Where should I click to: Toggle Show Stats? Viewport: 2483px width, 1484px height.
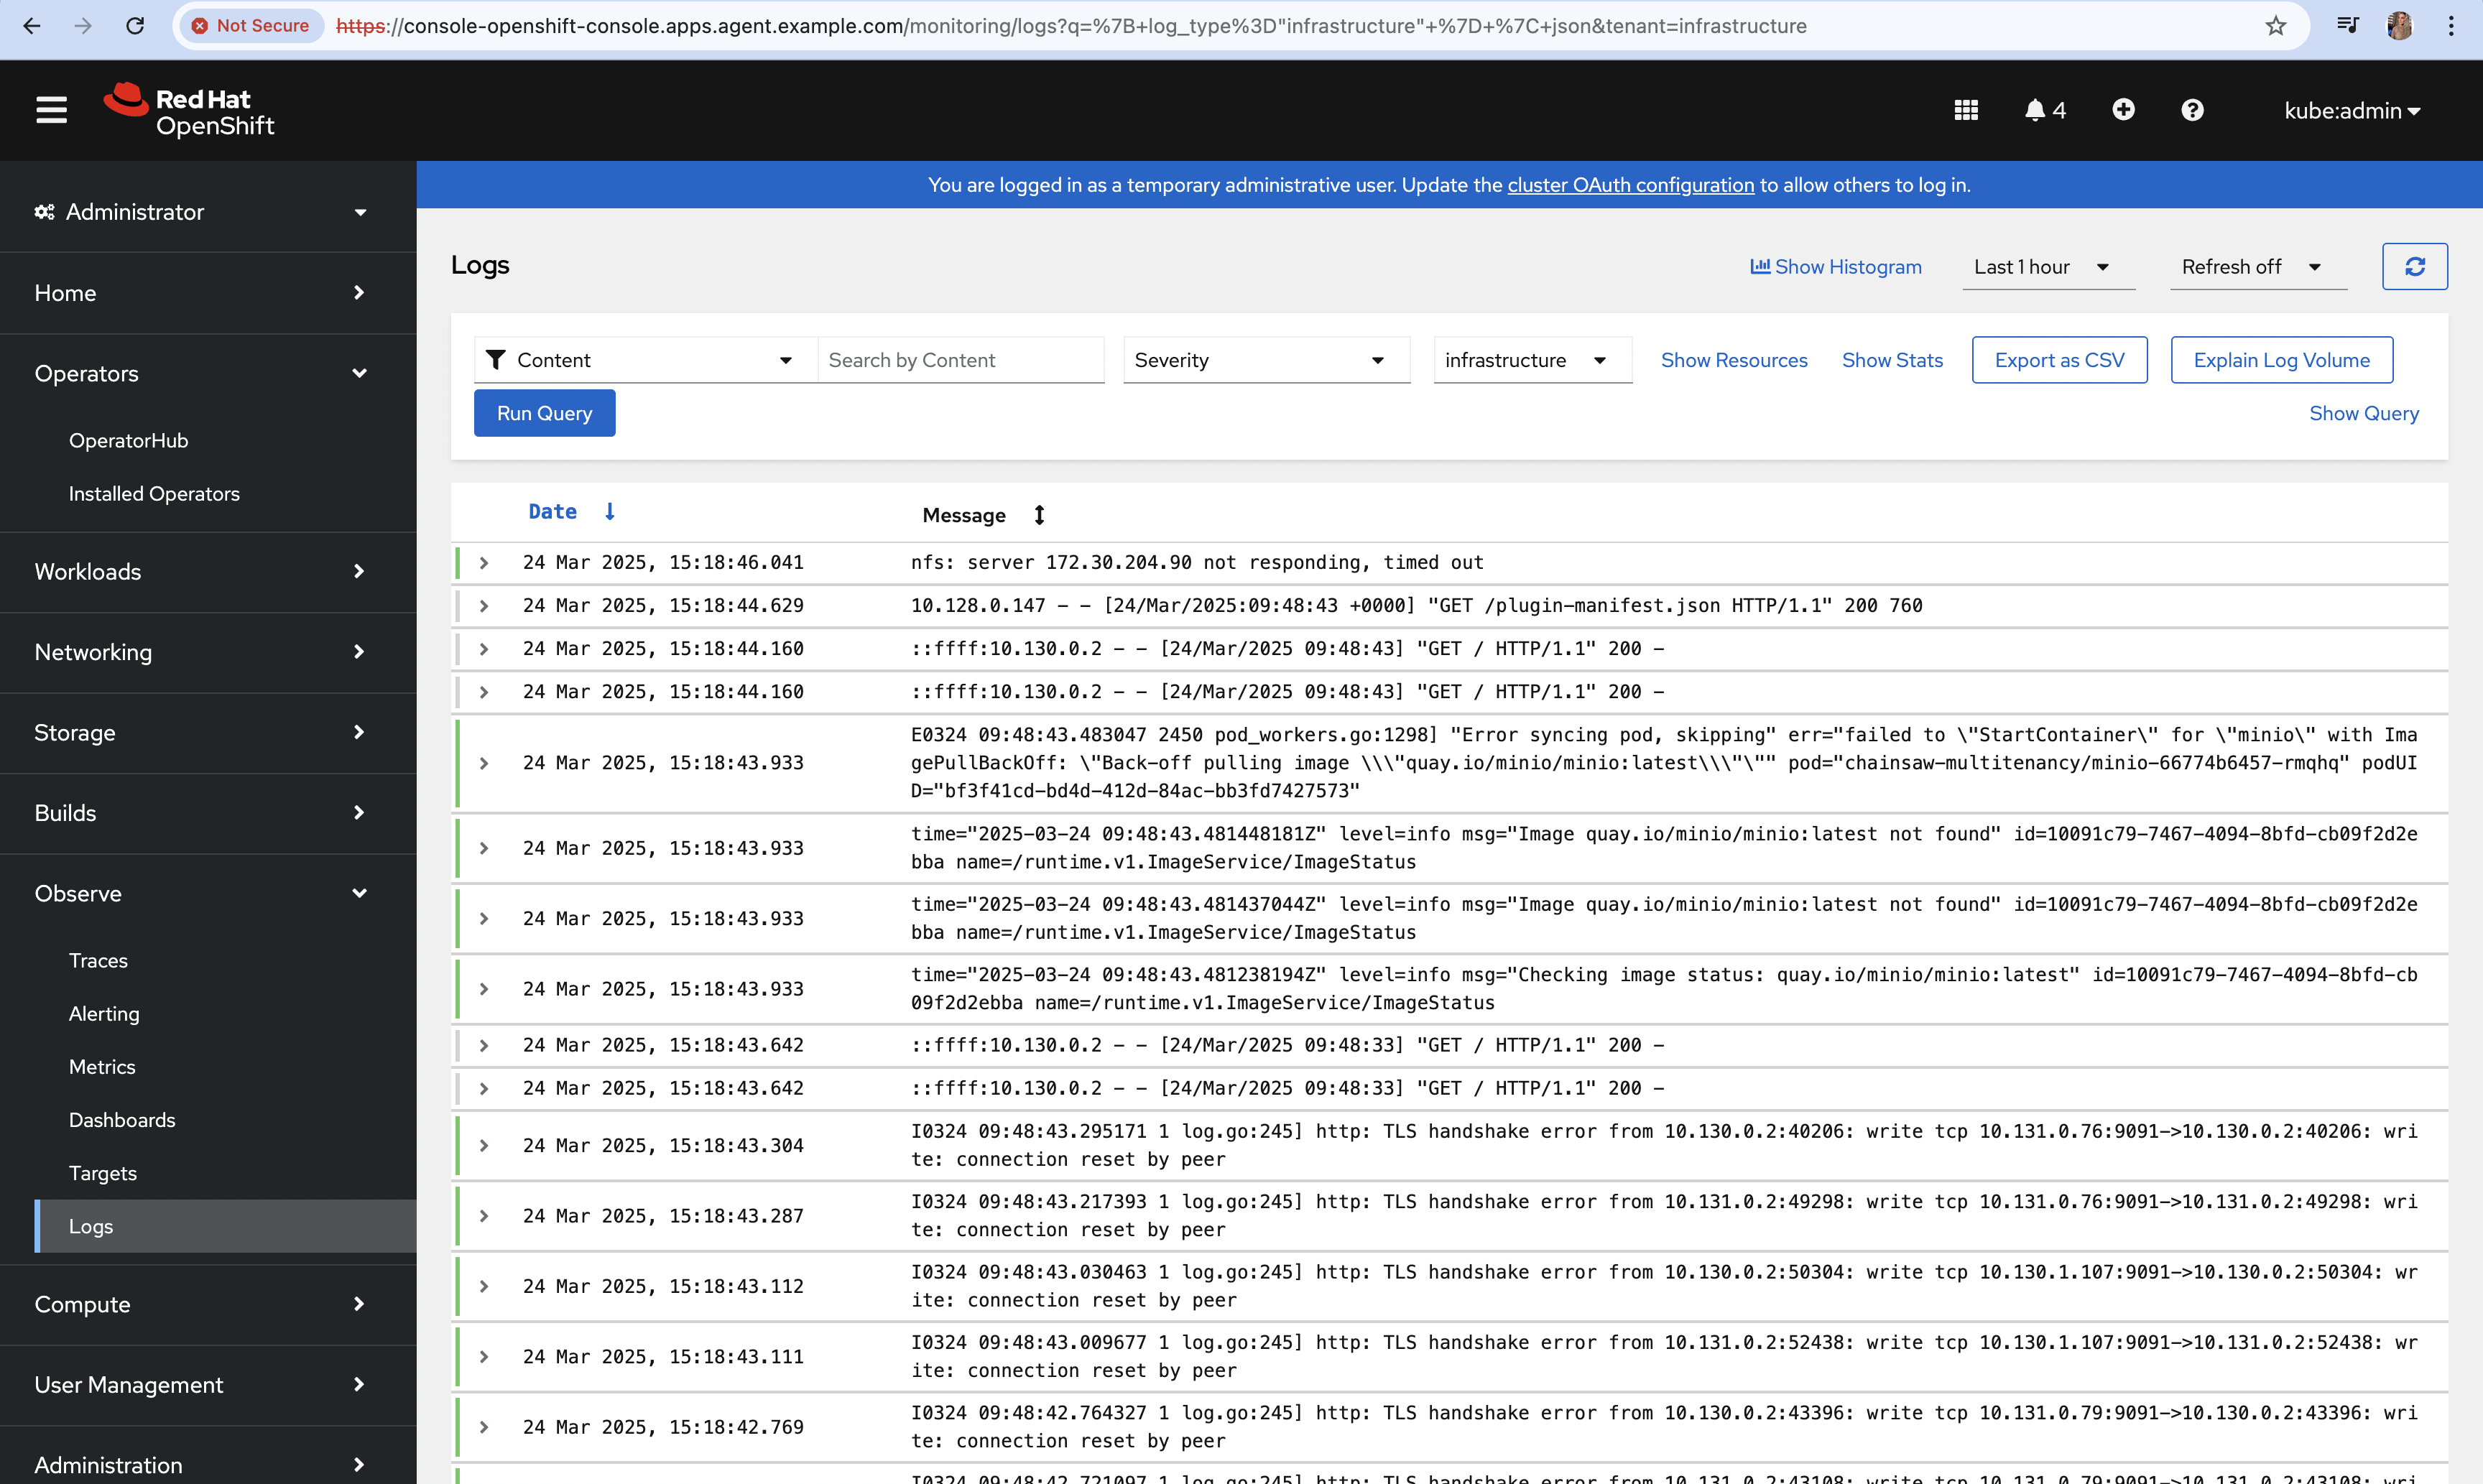click(x=1892, y=360)
